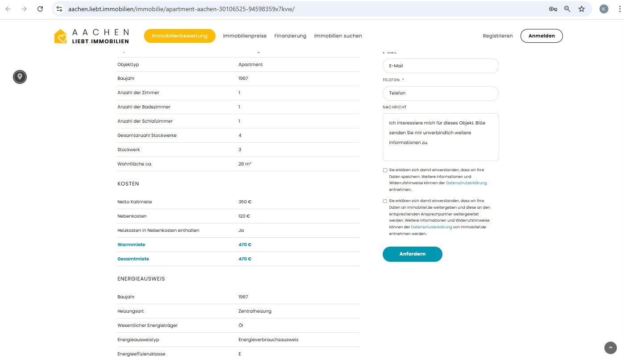Click the ENERGIEAUSWEIS section heading
Screen dimensions: 624x359
tap(141, 278)
